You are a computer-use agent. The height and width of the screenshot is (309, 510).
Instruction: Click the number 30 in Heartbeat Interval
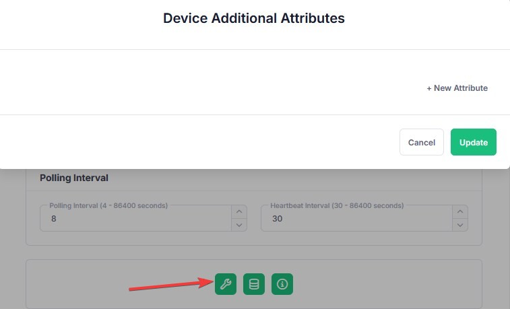(x=277, y=219)
